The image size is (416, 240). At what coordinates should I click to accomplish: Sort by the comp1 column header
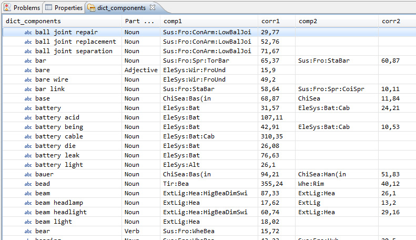pyautogui.click(x=173, y=21)
